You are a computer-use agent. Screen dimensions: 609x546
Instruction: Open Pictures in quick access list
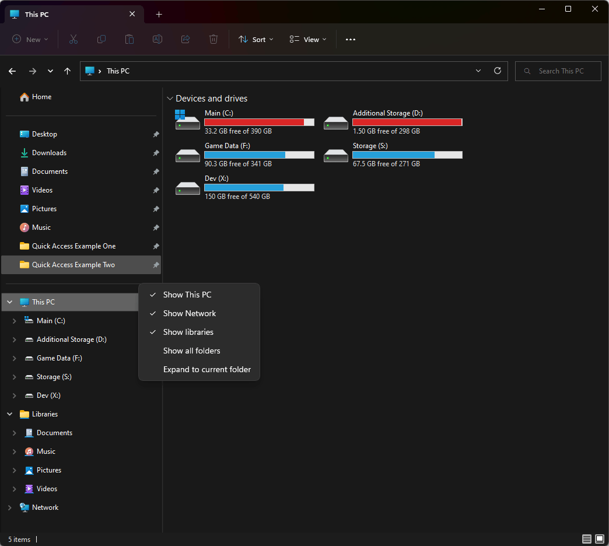click(81, 208)
